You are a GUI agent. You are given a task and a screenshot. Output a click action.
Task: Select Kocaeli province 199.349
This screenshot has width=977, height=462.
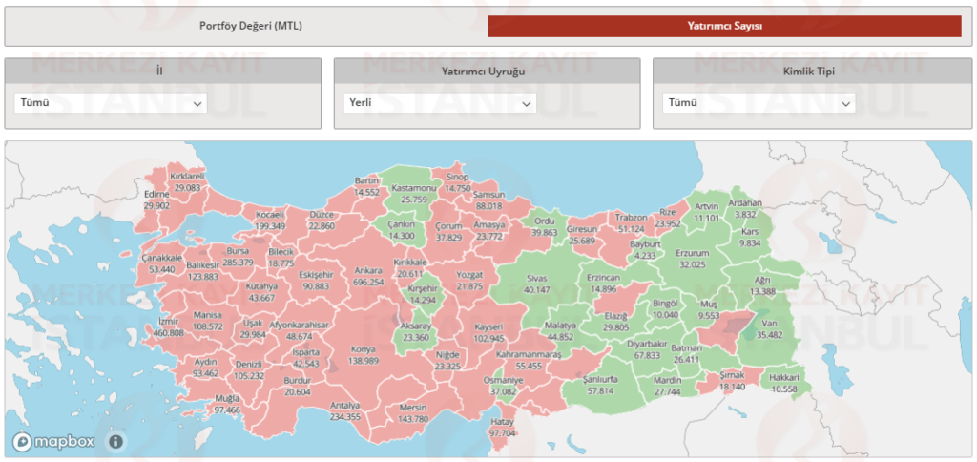270,220
